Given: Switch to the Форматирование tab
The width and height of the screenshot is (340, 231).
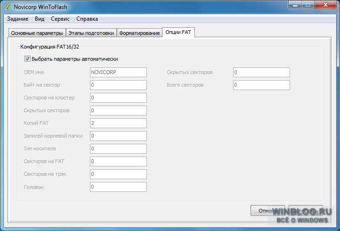Looking at the screenshot, I should [x=139, y=33].
